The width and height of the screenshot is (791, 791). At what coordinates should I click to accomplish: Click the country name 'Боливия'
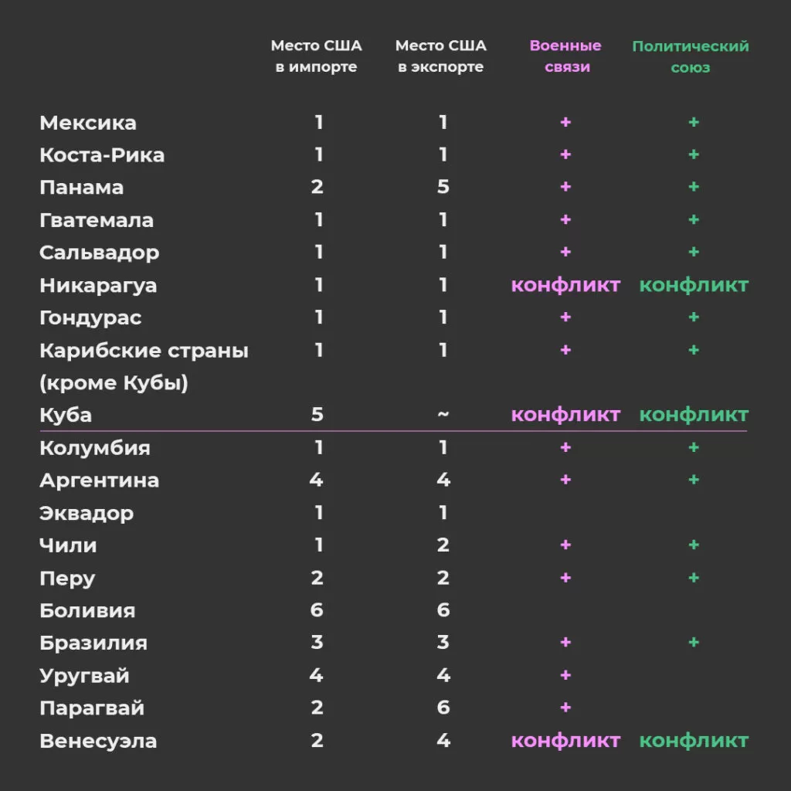(x=87, y=610)
